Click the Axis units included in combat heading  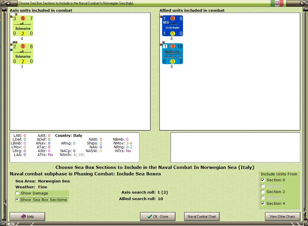41,10
